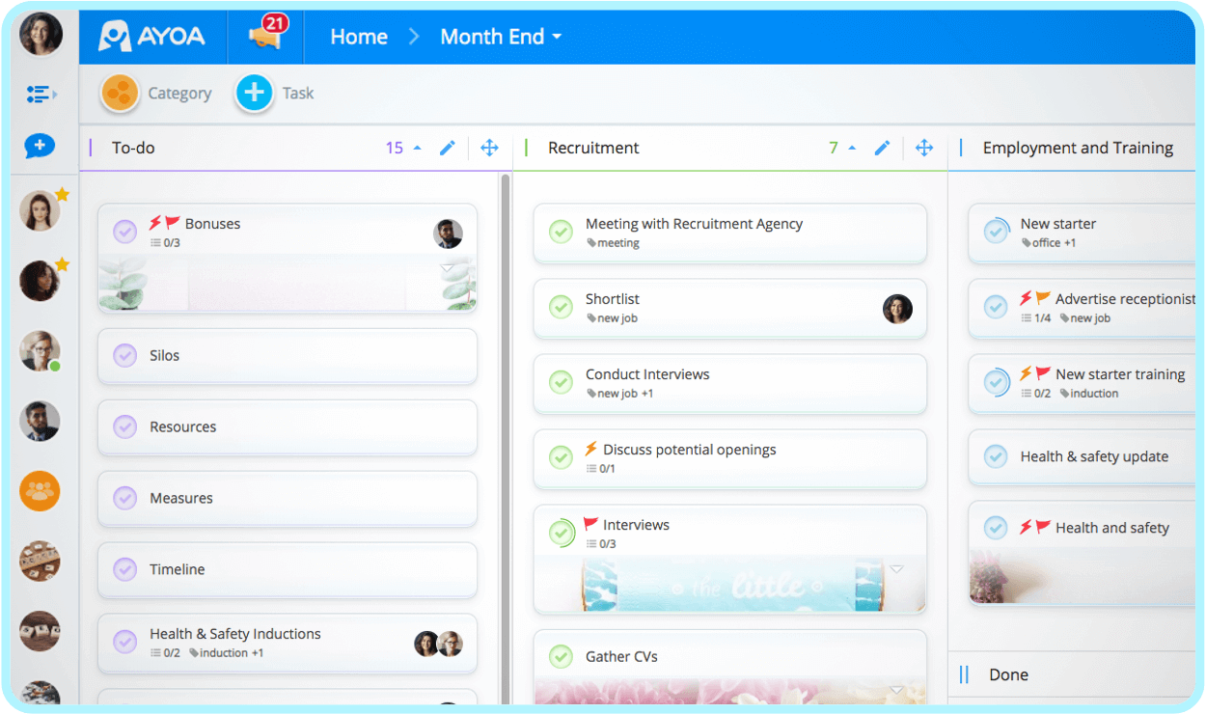Screen dimensions: 1206x714
Task: Click the progress ring on New starter training
Action: click(996, 382)
